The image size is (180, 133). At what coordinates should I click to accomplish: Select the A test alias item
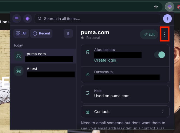coord(43,71)
